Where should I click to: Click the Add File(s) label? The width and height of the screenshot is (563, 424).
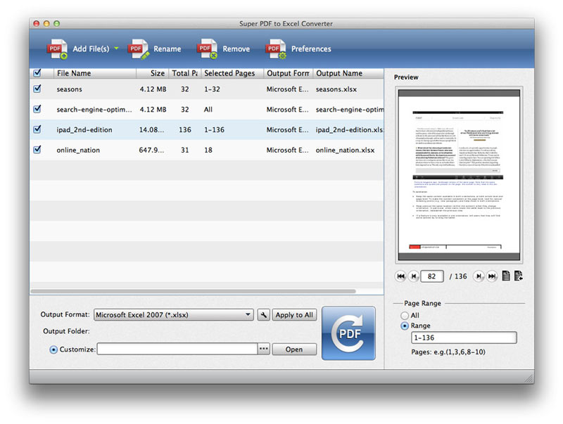point(91,49)
